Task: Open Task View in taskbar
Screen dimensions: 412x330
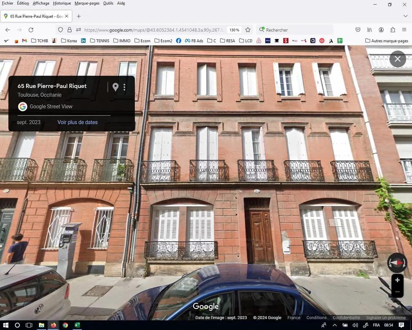Action: (29, 325)
